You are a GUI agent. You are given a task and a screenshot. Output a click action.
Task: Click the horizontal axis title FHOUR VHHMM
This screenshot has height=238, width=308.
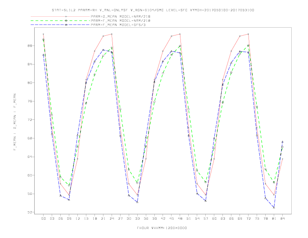(x=162, y=228)
